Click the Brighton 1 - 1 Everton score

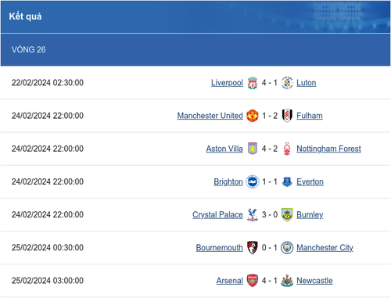[x=270, y=181]
